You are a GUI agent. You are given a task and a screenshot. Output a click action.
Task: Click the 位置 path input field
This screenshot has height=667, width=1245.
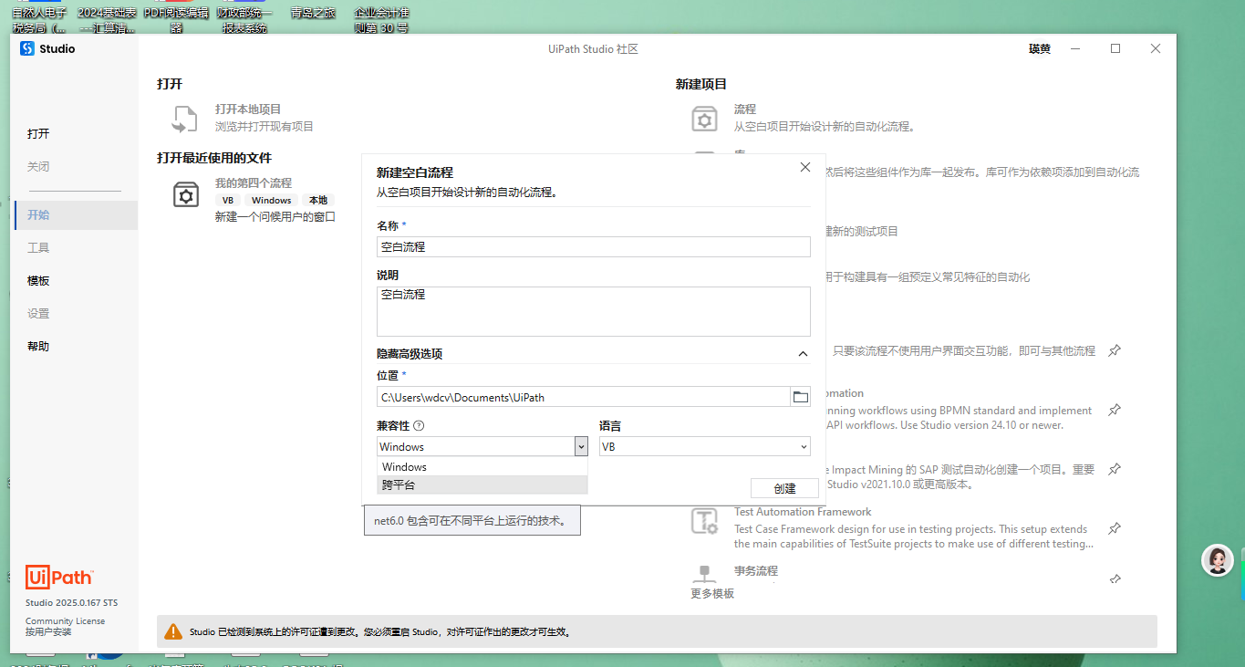click(x=583, y=397)
